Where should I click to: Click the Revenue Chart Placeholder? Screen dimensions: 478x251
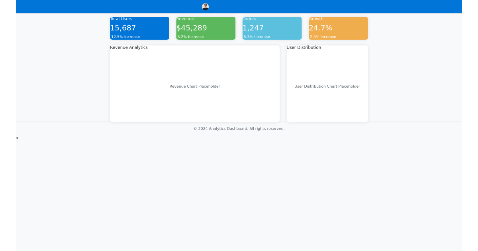click(194, 86)
